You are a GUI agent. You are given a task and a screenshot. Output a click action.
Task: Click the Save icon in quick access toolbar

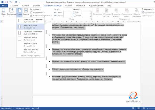(x=7, y=2)
